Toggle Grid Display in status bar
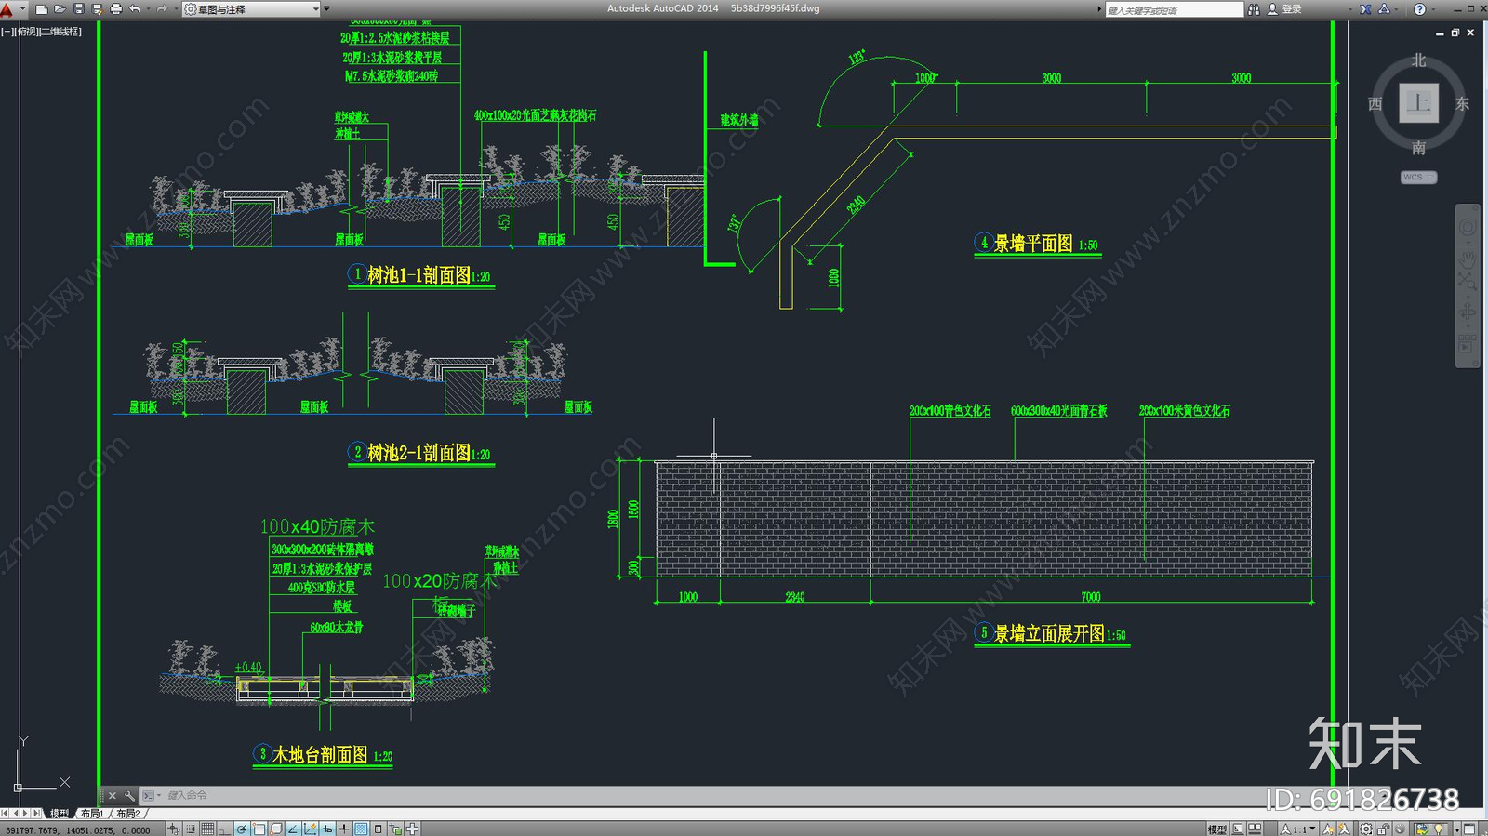 point(207,829)
